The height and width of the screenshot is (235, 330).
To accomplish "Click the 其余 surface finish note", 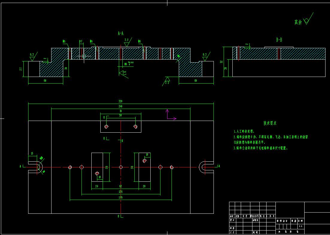I will [298, 22].
